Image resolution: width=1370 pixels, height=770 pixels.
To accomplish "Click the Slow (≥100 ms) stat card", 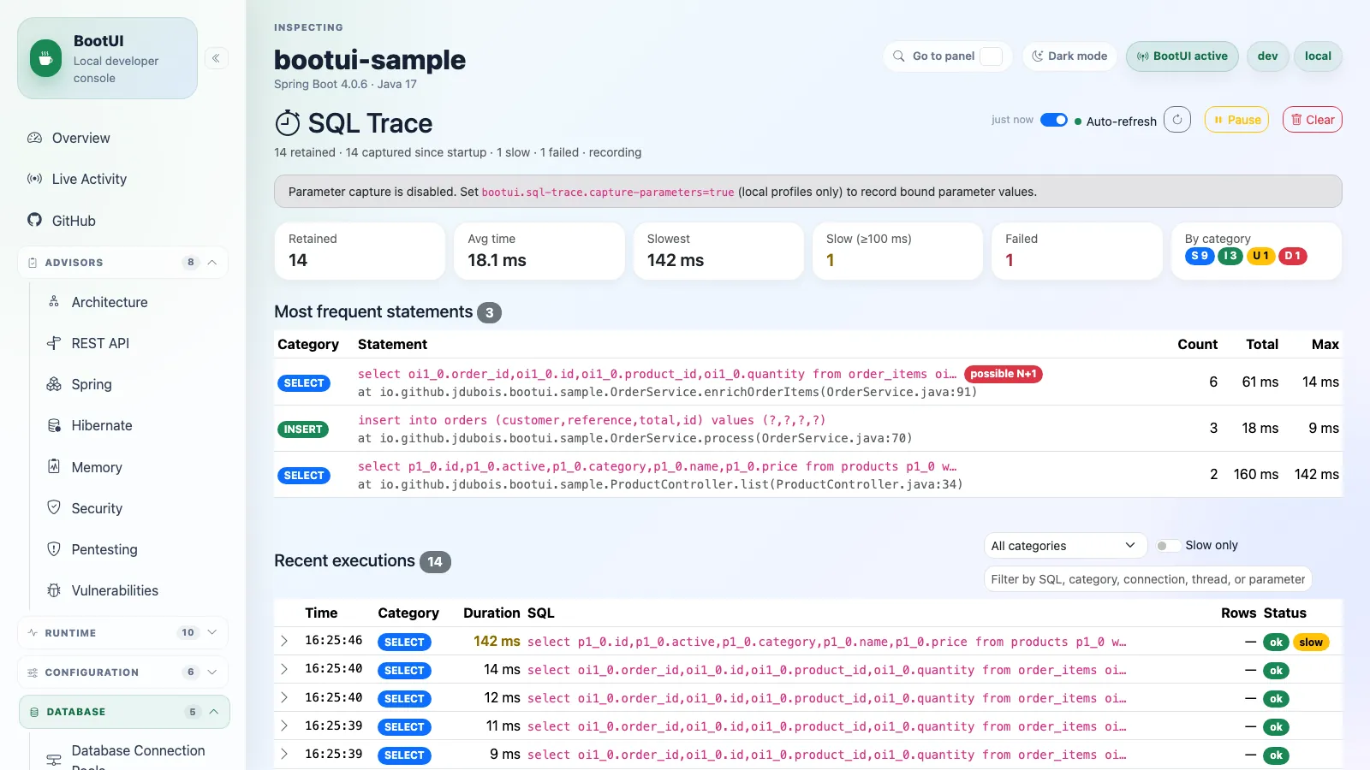I will pos(896,251).
